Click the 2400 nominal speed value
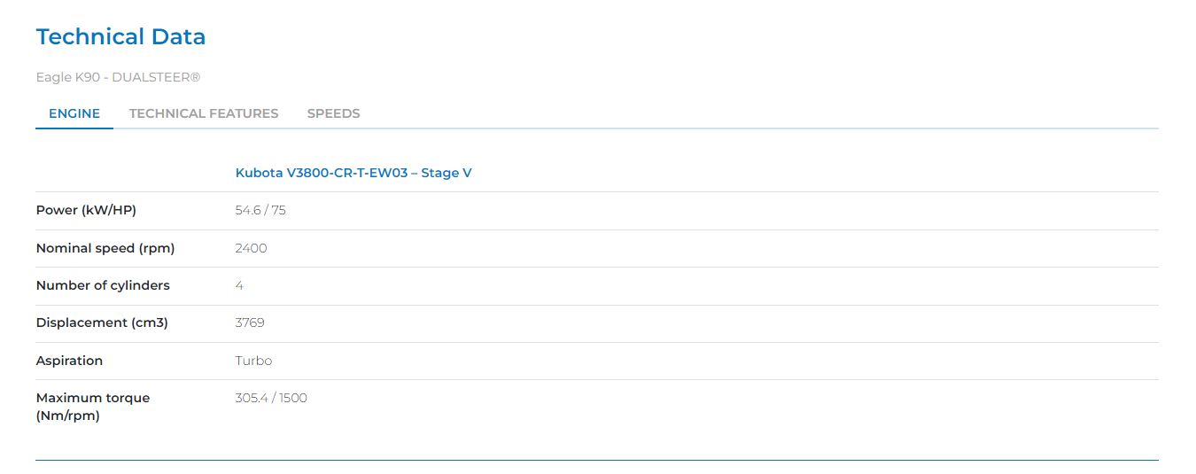This screenshot has width=1196, height=474. click(x=251, y=248)
